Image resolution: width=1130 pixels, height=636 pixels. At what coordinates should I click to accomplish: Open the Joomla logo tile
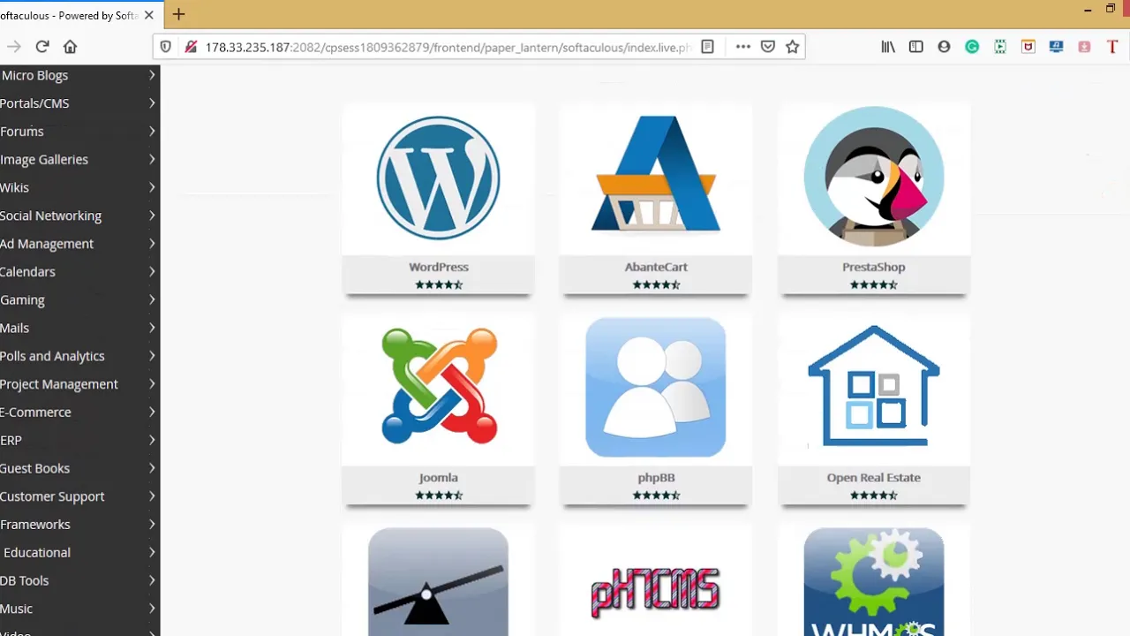coord(439,386)
